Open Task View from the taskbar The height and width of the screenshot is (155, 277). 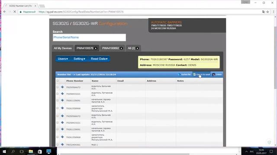(x=22, y=151)
